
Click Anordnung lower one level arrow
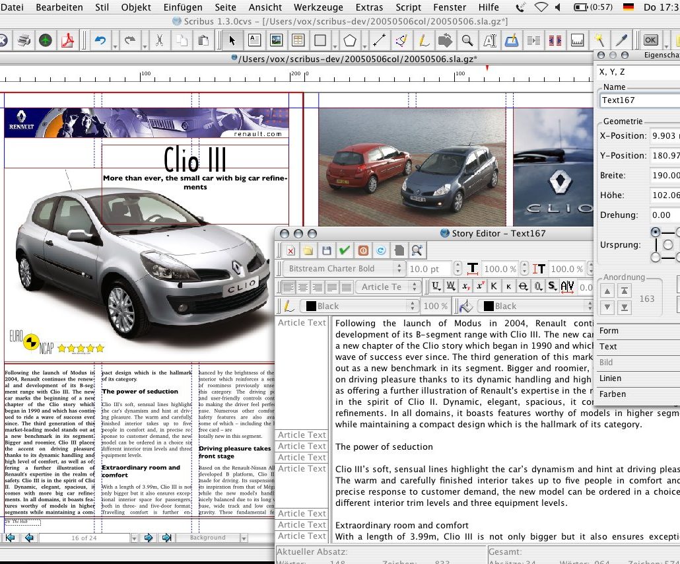point(607,307)
